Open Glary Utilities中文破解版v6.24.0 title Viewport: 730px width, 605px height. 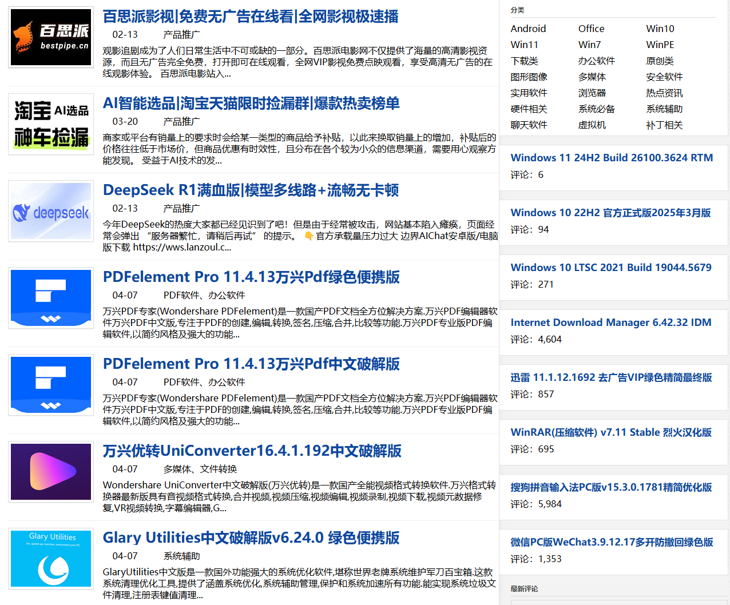coord(251,538)
